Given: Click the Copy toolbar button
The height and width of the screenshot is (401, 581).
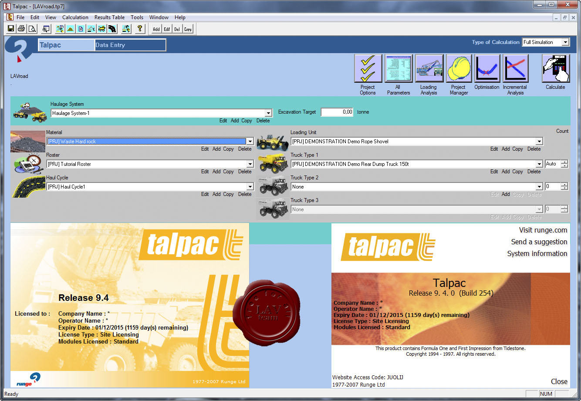Looking at the screenshot, I should pyautogui.click(x=188, y=29).
